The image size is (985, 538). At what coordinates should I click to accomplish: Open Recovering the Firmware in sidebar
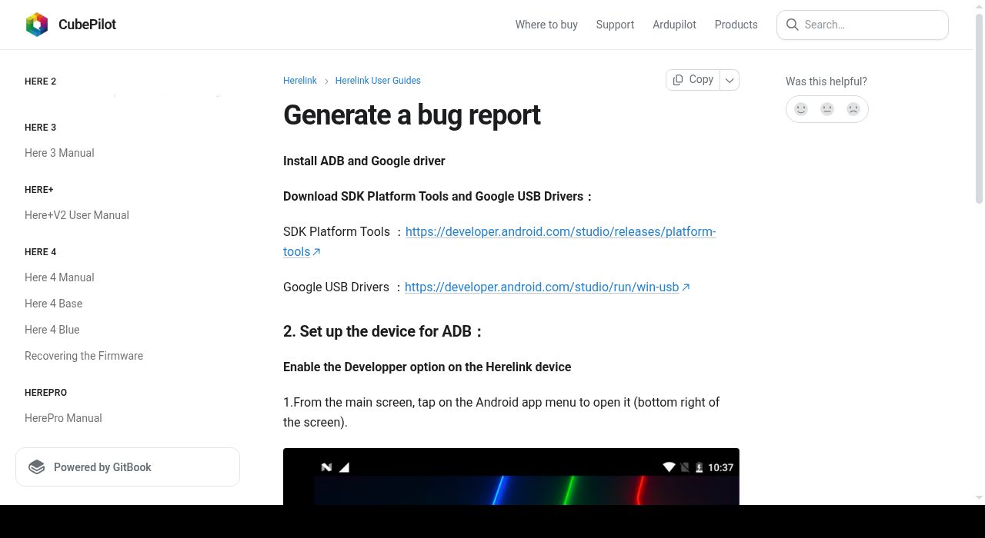click(84, 356)
